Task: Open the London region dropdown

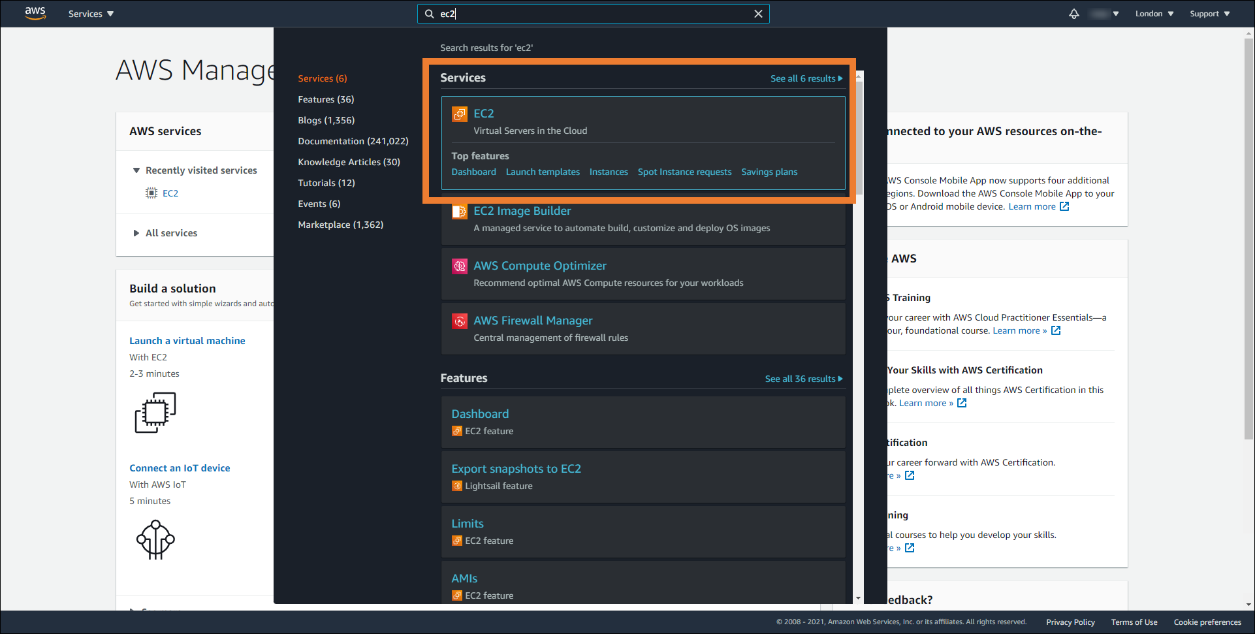Action: click(x=1154, y=14)
